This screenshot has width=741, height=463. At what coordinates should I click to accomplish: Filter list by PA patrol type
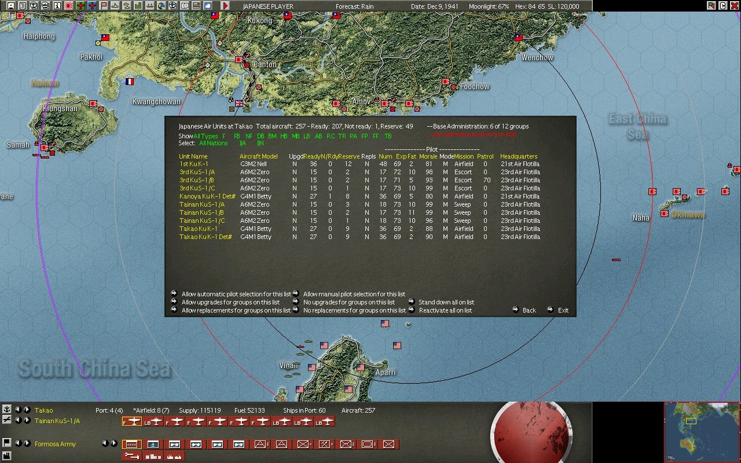(x=353, y=136)
